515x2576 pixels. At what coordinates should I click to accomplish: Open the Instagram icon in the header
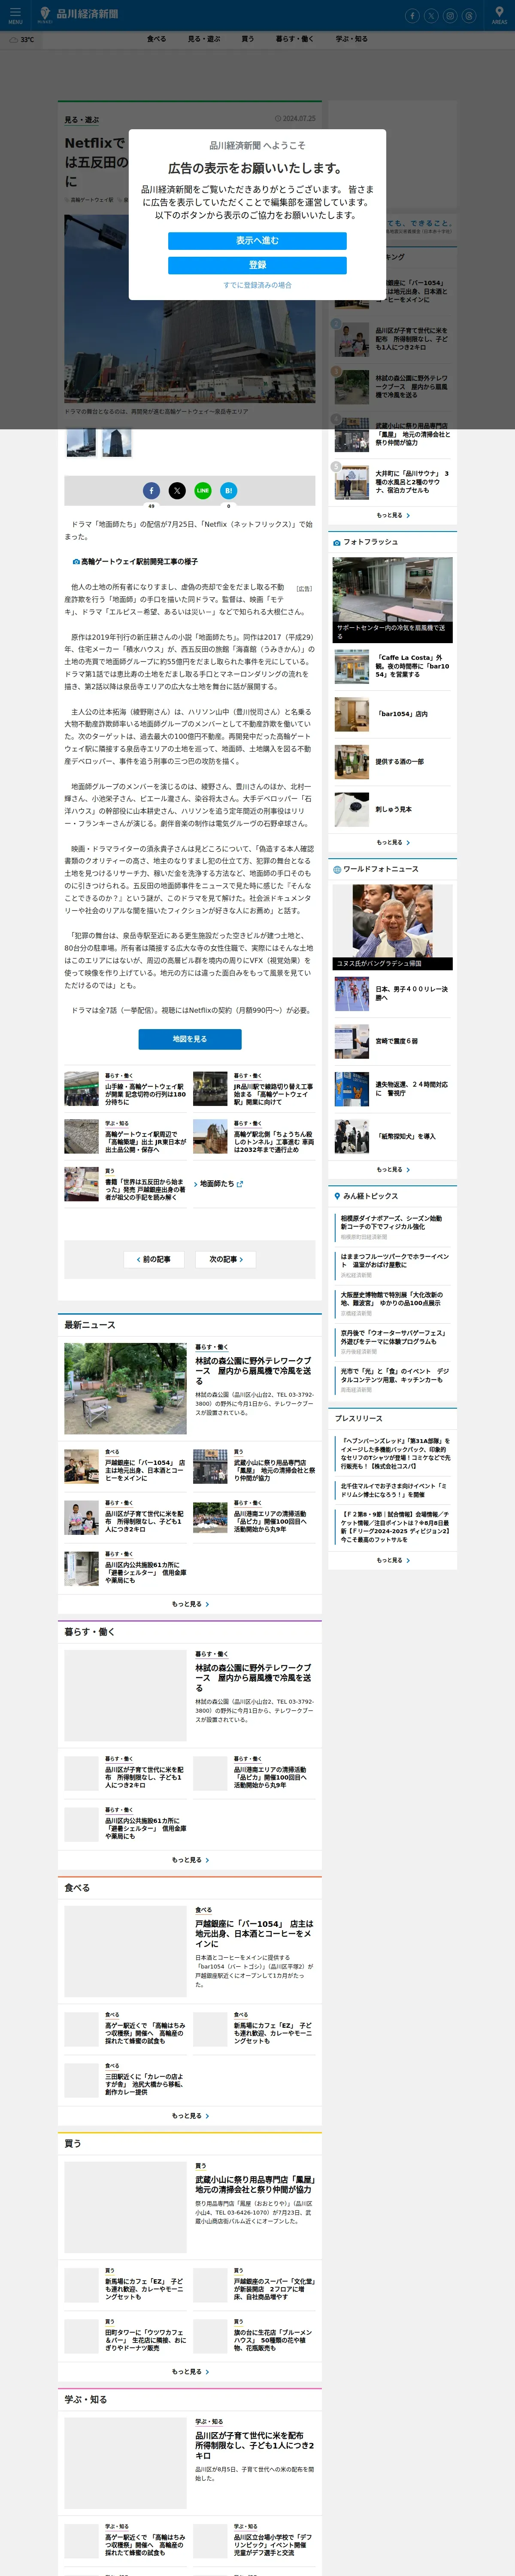tap(450, 15)
